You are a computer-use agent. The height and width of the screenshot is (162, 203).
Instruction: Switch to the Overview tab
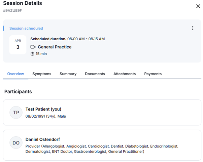(15, 74)
